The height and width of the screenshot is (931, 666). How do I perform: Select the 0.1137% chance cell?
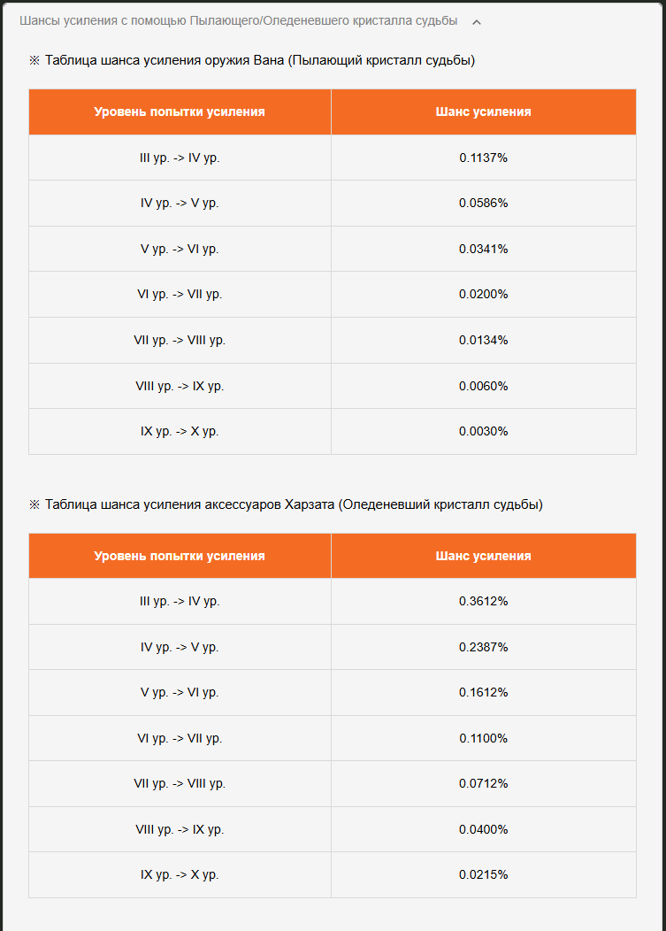coord(483,158)
